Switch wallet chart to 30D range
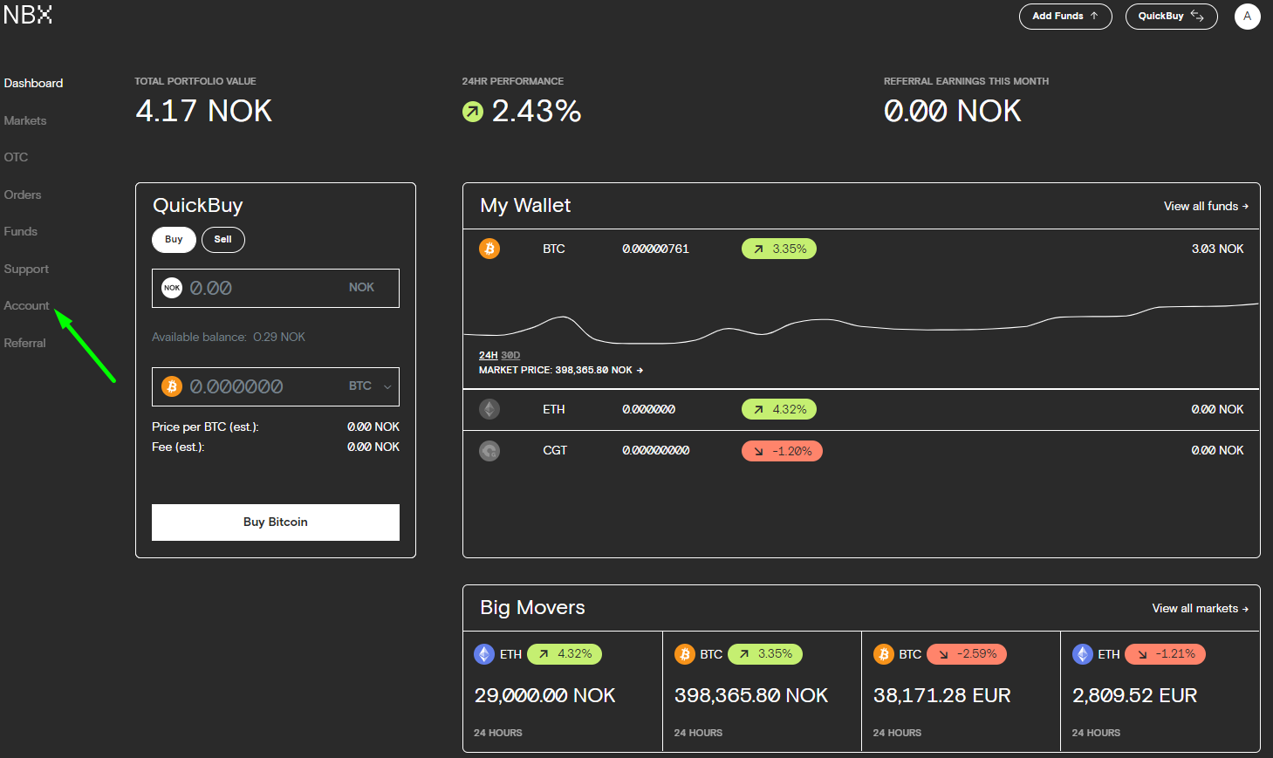This screenshot has height=758, width=1273. click(x=510, y=356)
